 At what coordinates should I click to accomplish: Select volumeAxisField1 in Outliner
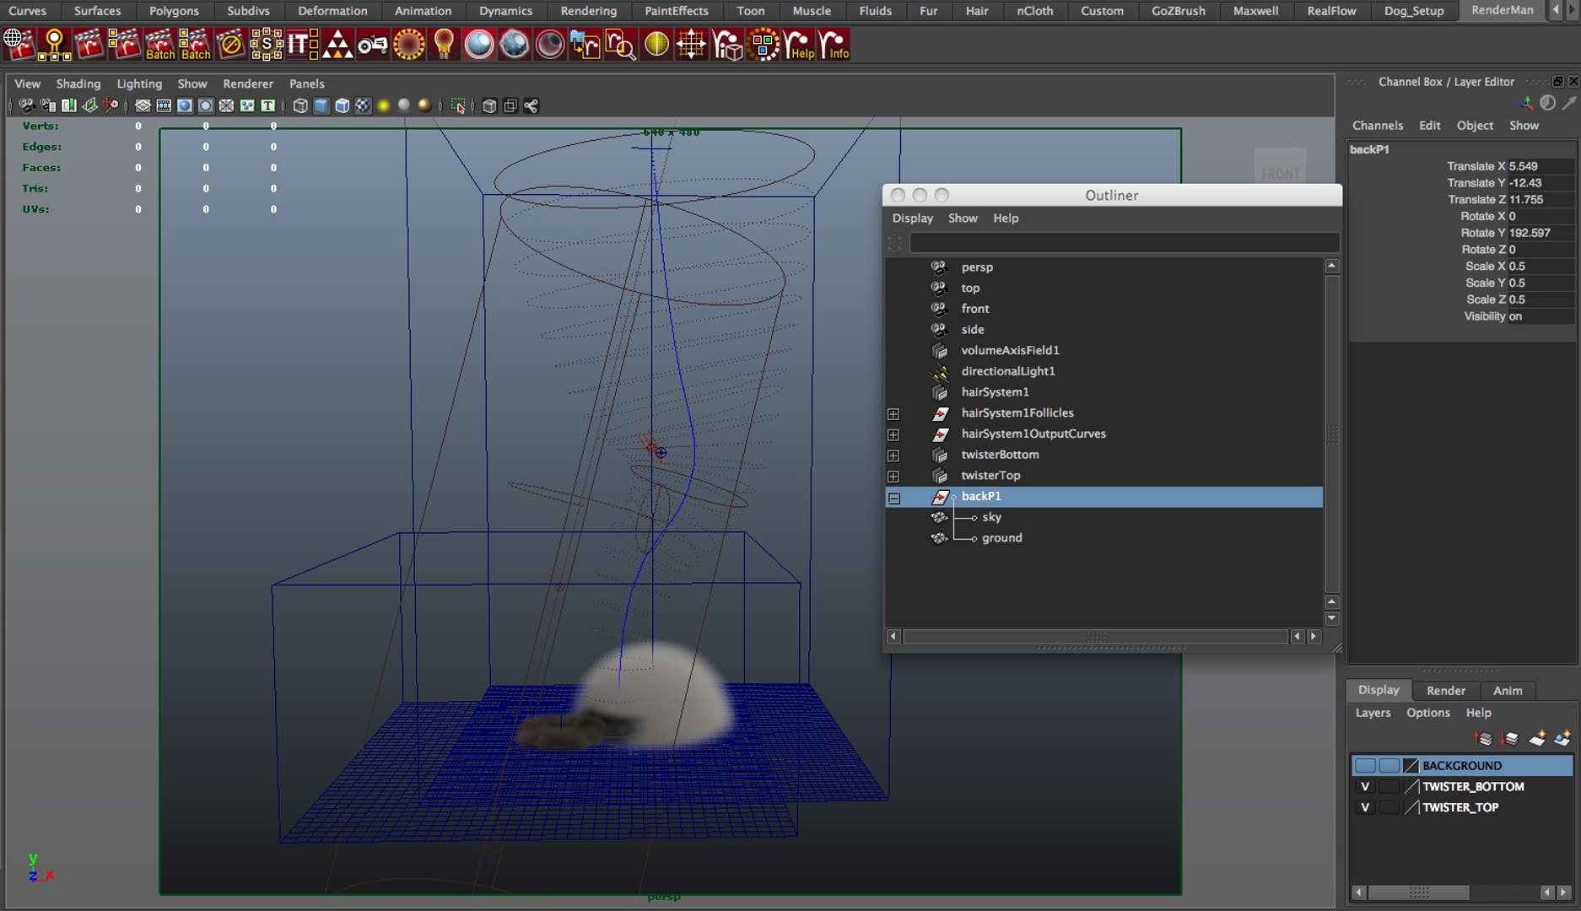[1010, 350]
